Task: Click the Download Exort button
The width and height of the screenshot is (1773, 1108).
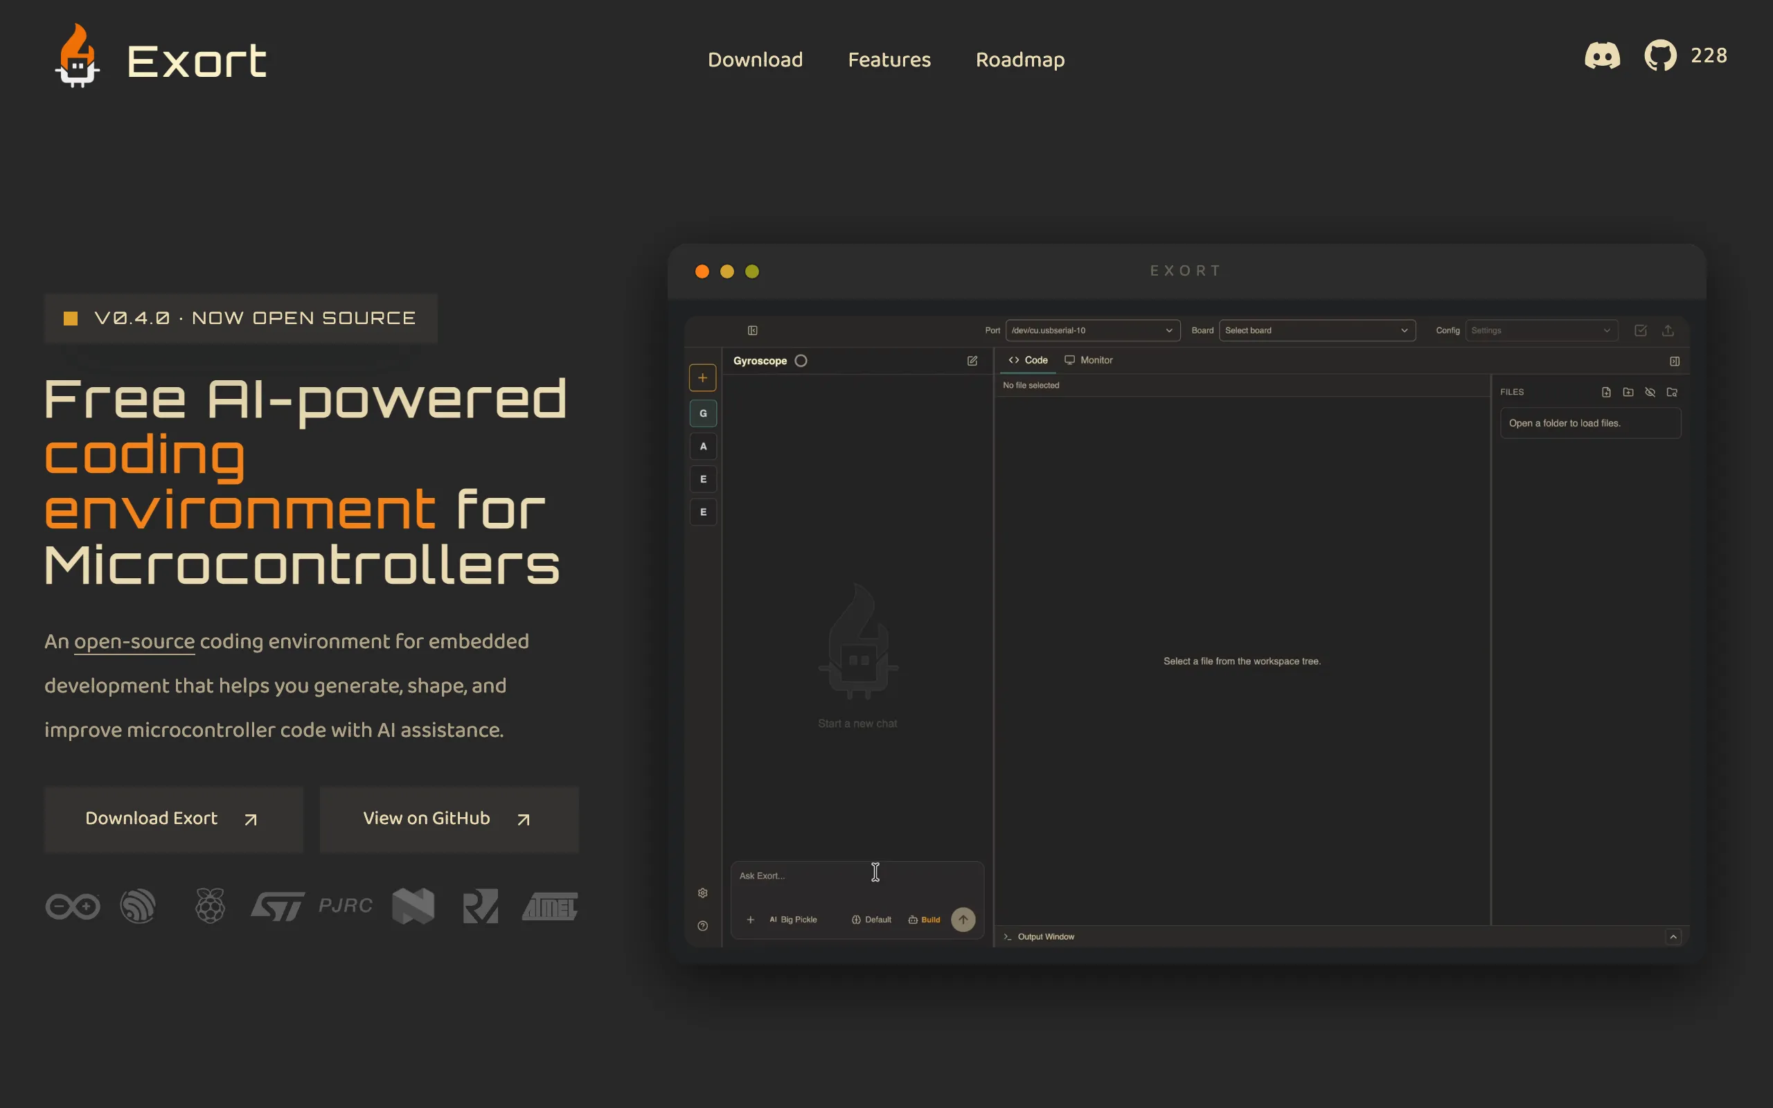Action: point(174,819)
